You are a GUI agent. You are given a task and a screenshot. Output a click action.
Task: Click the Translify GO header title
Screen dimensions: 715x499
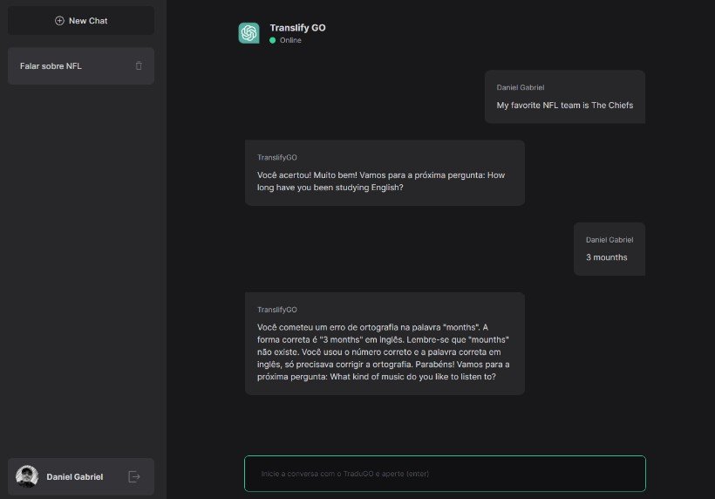297,28
